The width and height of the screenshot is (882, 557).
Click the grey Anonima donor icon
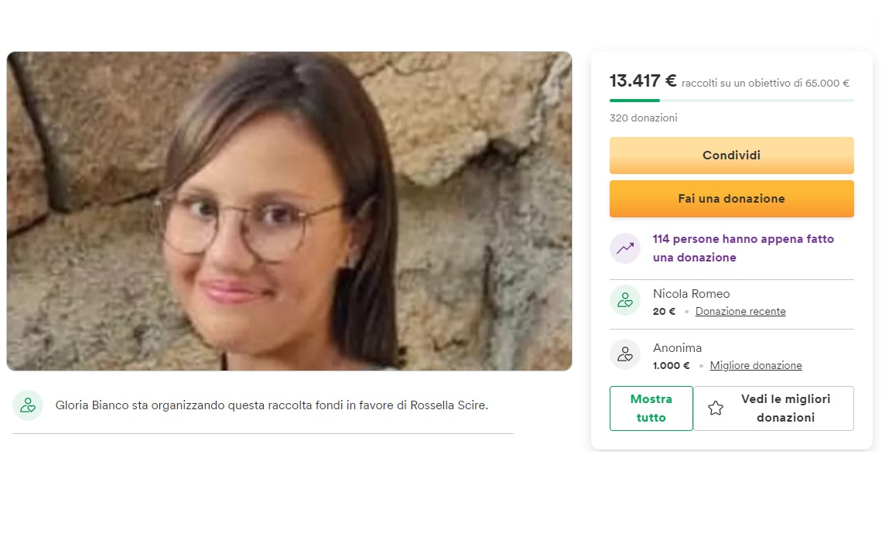pyautogui.click(x=625, y=354)
